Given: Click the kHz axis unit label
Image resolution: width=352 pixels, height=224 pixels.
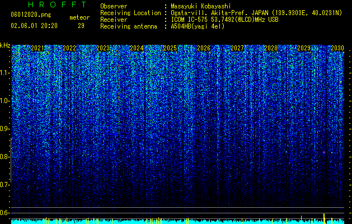Looking at the screenshot, I should tap(5, 45).
